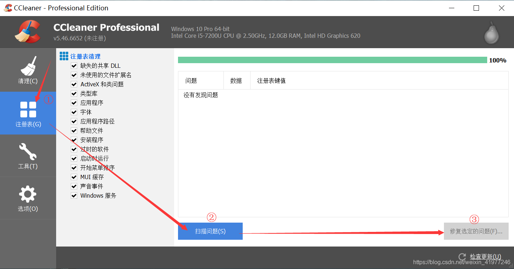
Task: Toggle Windows 服务 checkbox
Action: (x=74, y=196)
